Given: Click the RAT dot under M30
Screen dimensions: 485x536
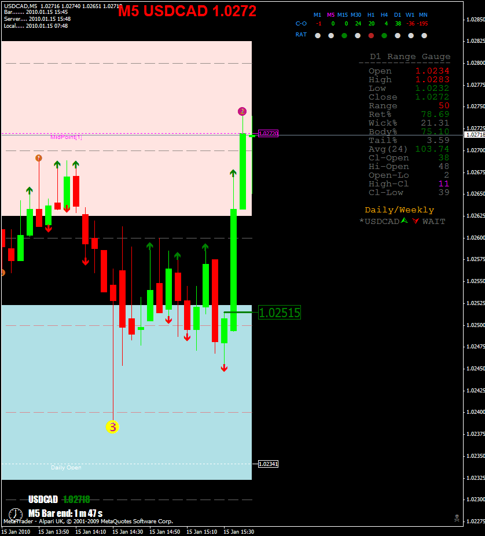Looking at the screenshot, I should click(x=358, y=35).
